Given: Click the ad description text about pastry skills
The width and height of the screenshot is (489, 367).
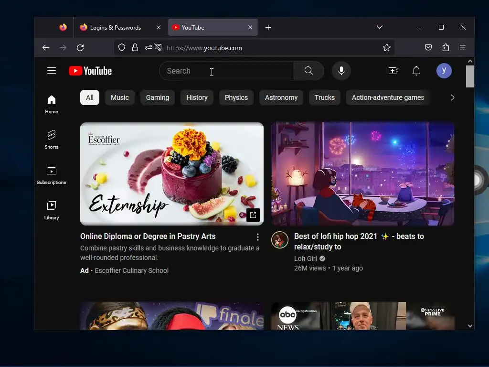Looking at the screenshot, I should click(x=170, y=253).
